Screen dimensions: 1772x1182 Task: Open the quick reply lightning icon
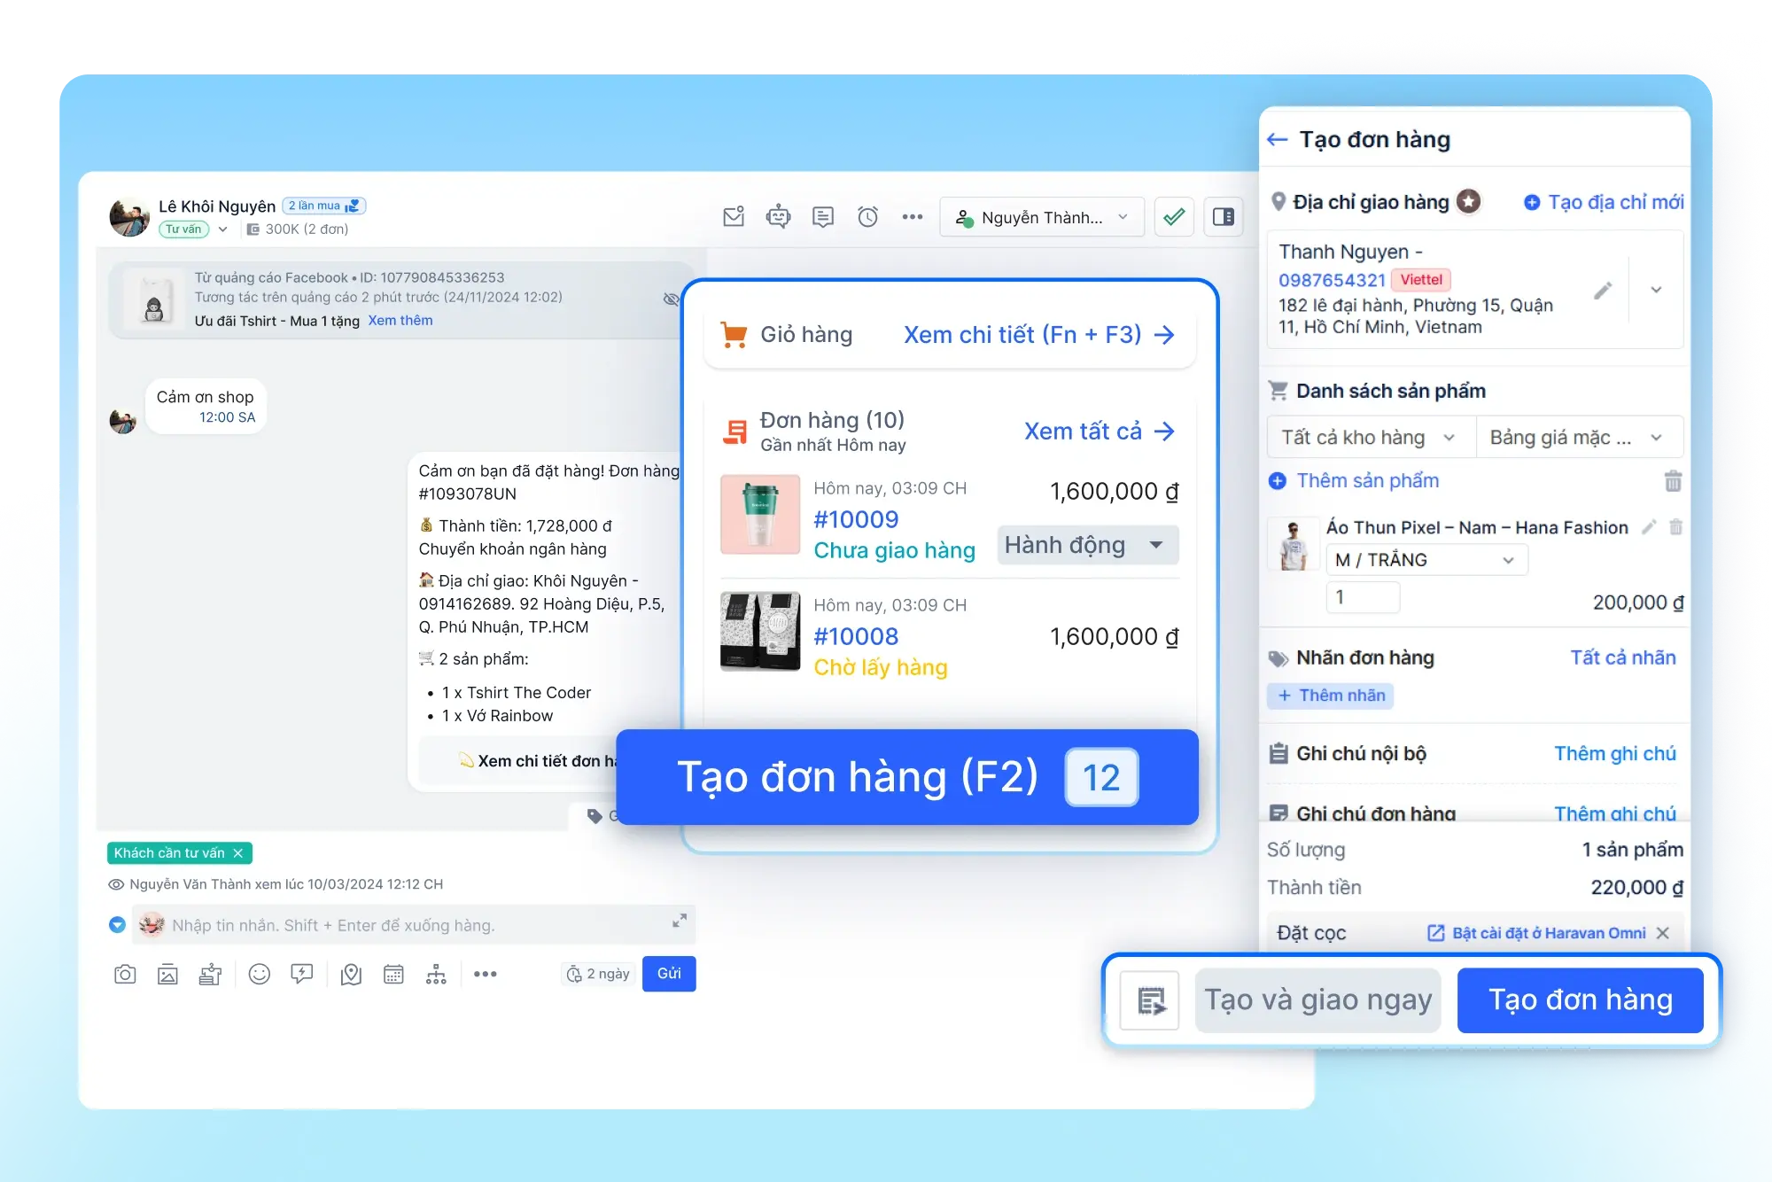pyautogui.click(x=302, y=975)
